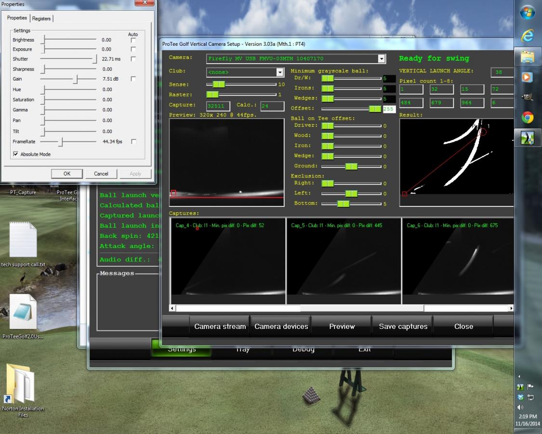
Task: Open the volume speaker tray icon
Action: click(520, 407)
